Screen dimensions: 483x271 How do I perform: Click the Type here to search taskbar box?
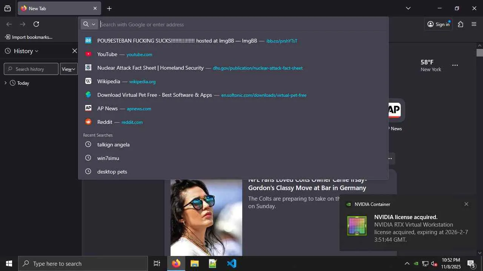pos(83,263)
